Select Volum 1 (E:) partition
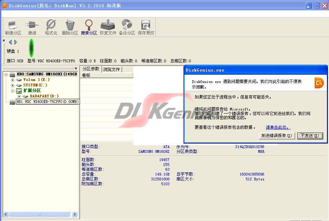Image resolution: width=329 pixels, height=221 pixels. pos(36,80)
